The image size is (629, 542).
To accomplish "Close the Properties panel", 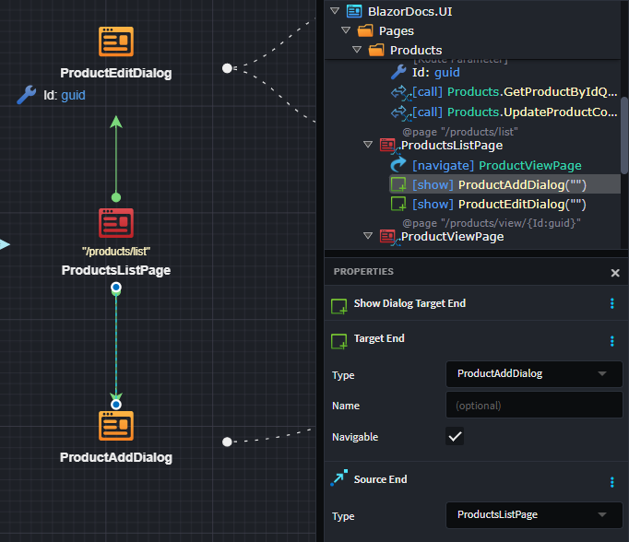I will (615, 273).
